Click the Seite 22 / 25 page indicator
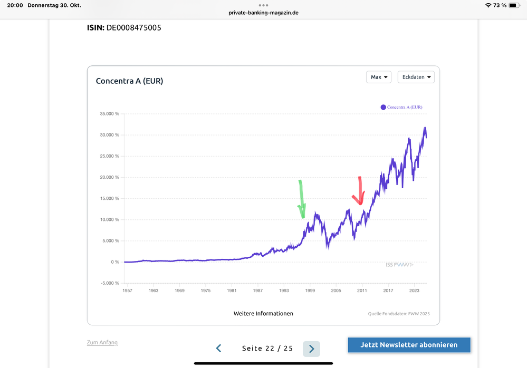 point(267,348)
